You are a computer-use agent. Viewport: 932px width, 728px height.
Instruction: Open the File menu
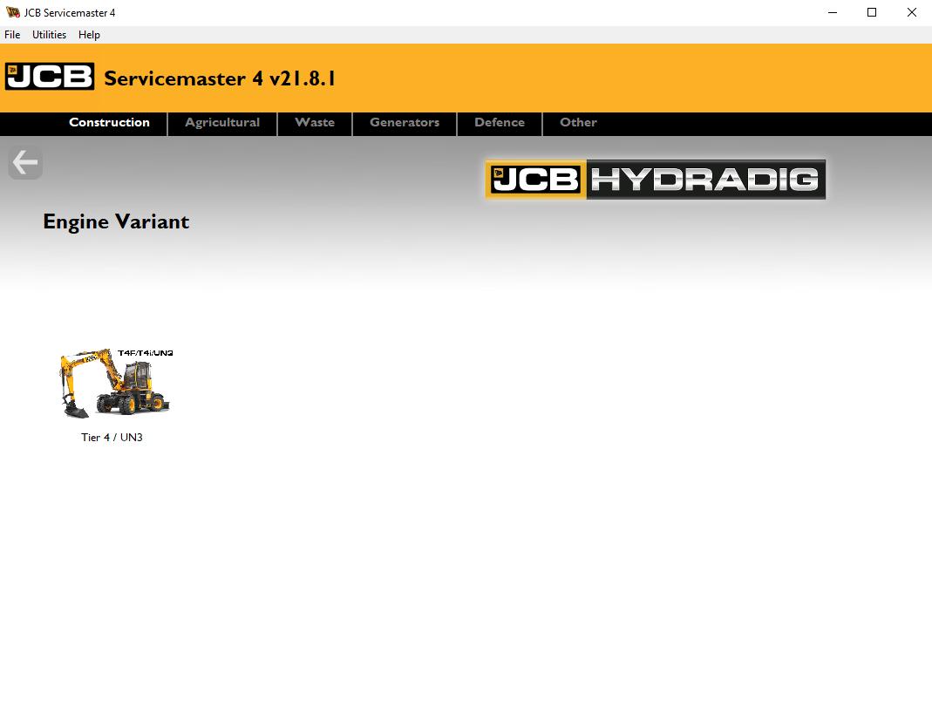pyautogui.click(x=12, y=35)
